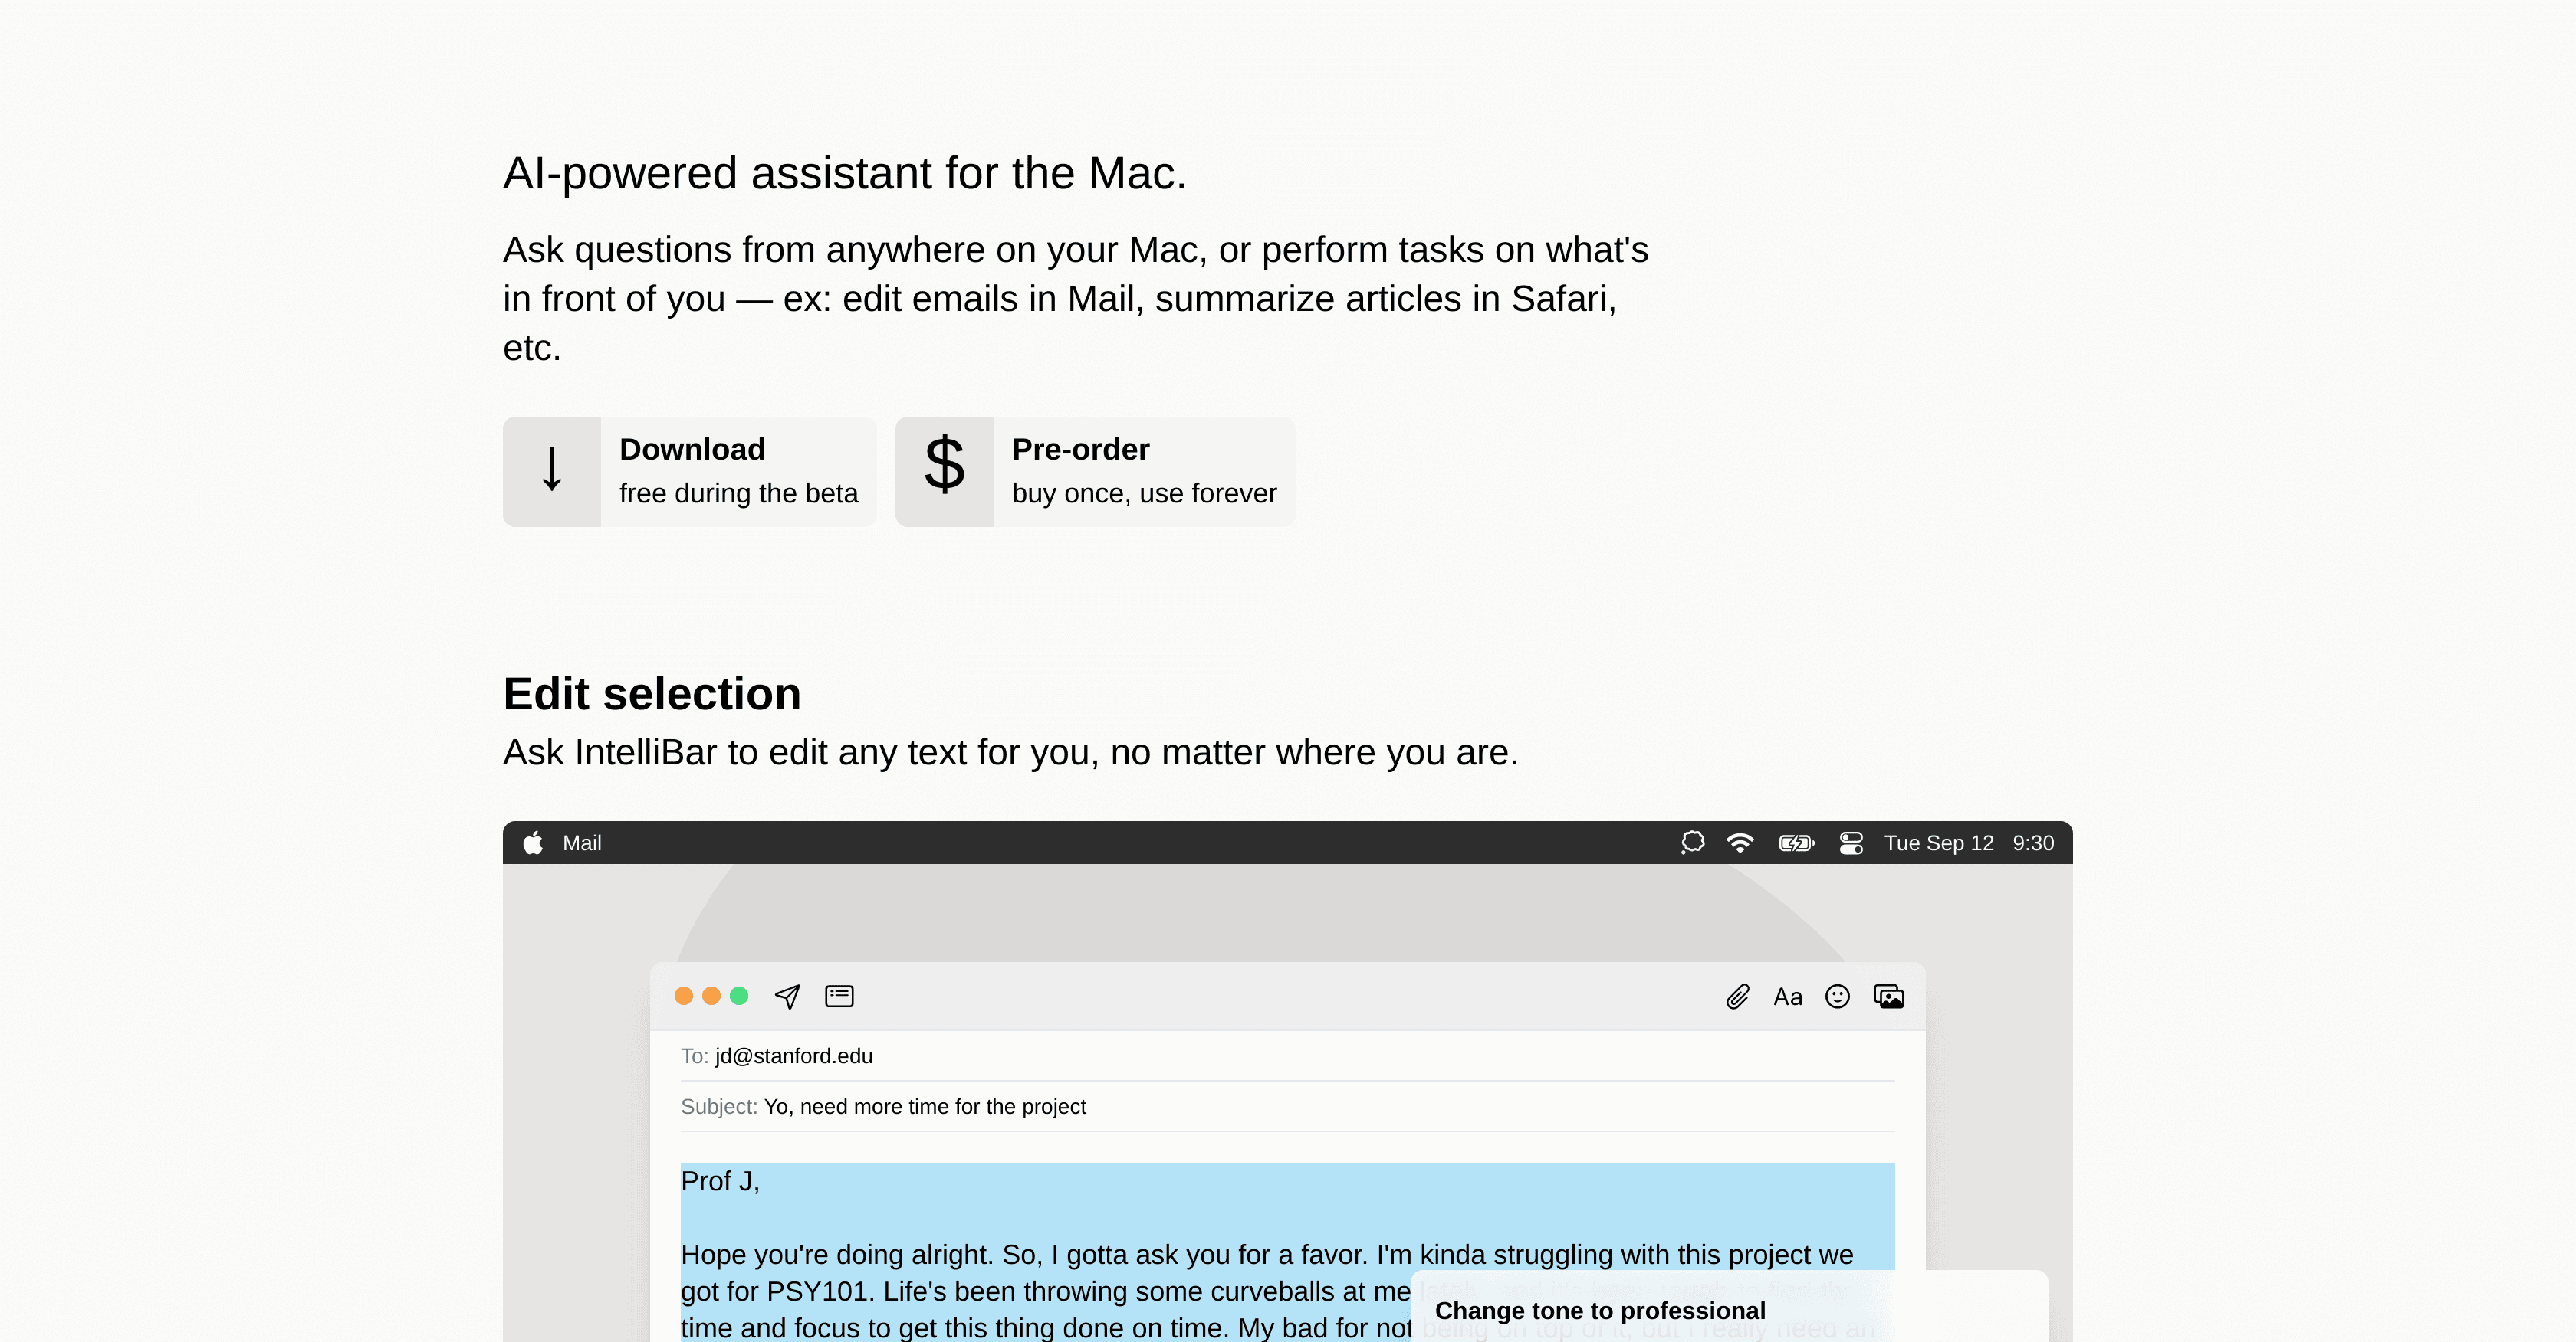Click the Subject line field
This screenshot has height=1342, width=2576.
pyautogui.click(x=924, y=1106)
